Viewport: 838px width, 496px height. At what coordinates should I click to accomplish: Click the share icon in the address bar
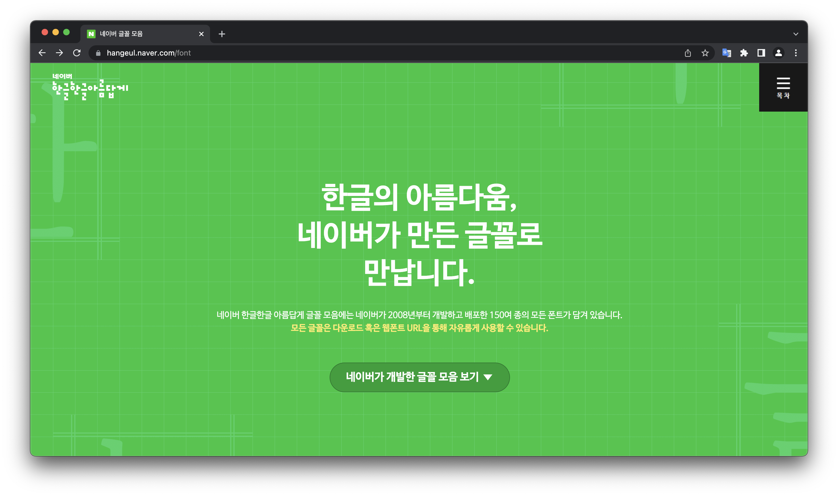coord(688,53)
